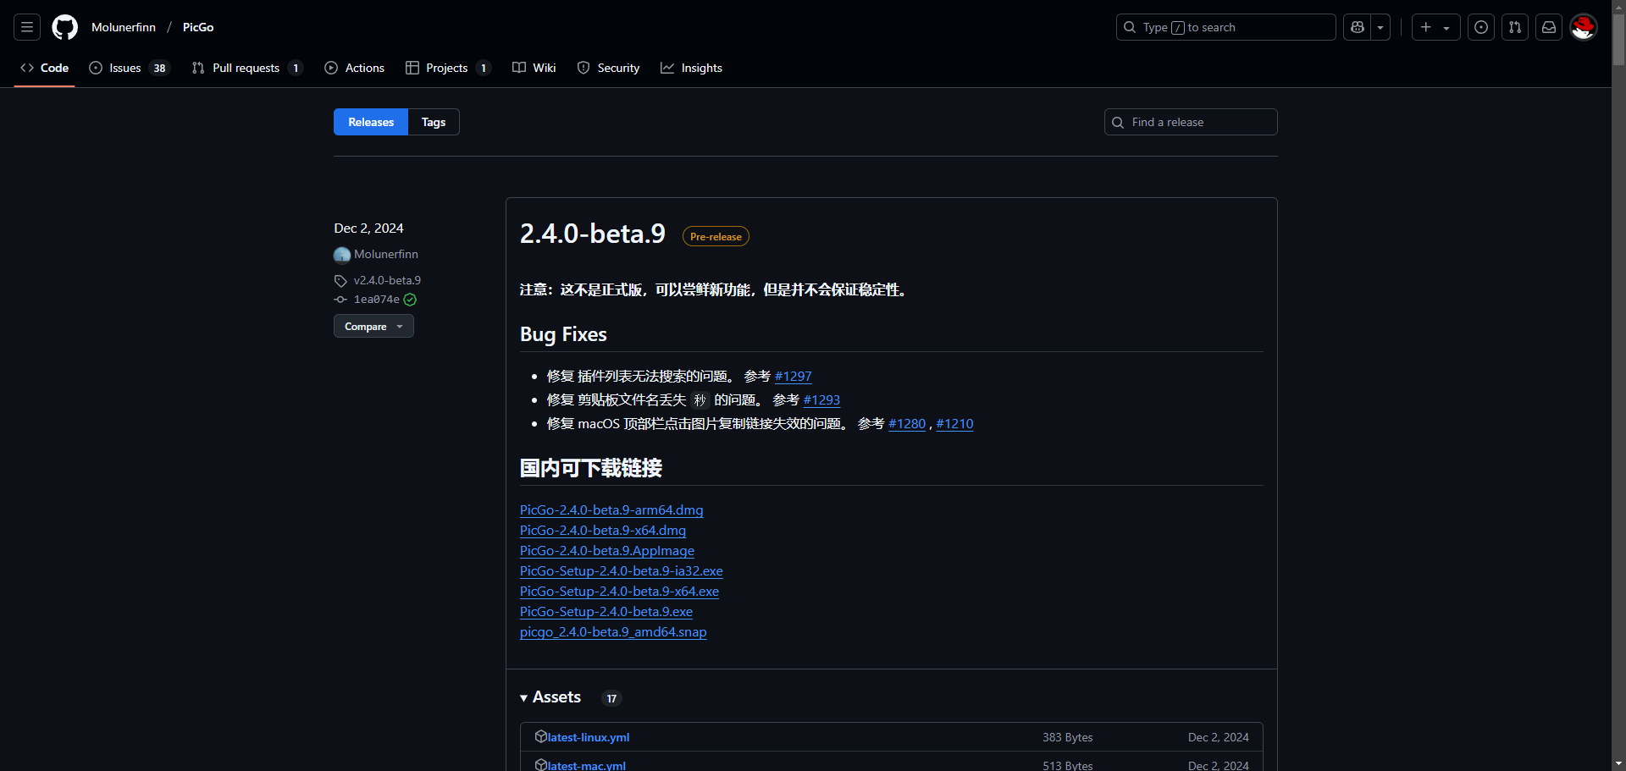1626x771 pixels.
Task: Switch to the Projects tab
Action: click(x=448, y=68)
